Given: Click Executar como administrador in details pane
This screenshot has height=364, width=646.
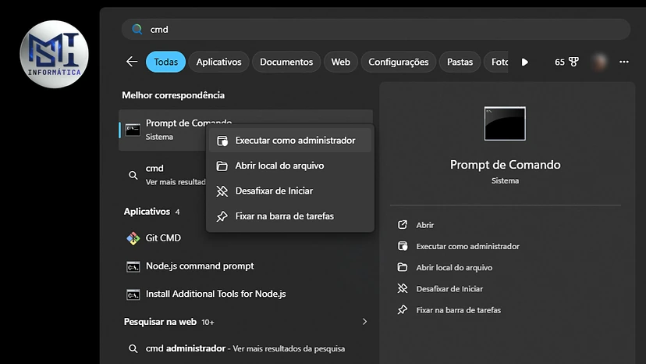Looking at the screenshot, I should 467,246.
